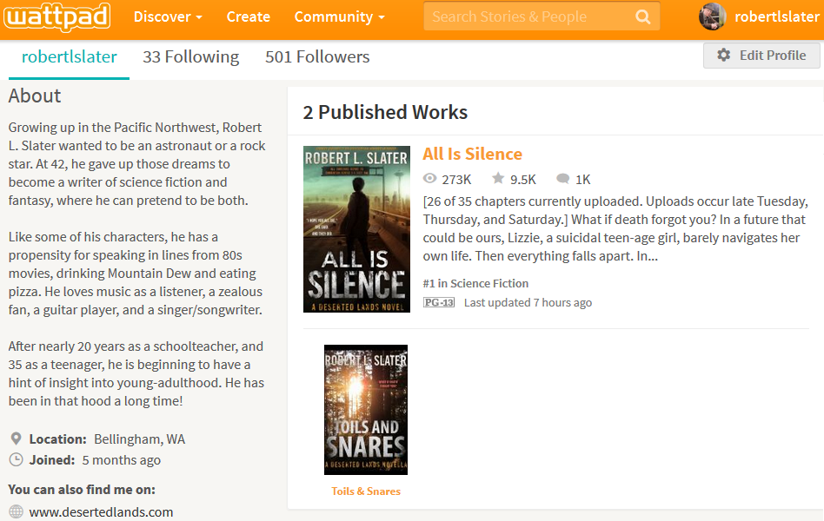This screenshot has height=521, width=824.
Task: Click the location pin icon
Action: click(x=17, y=439)
